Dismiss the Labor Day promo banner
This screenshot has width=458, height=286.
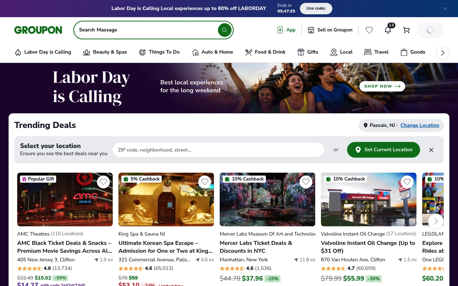pos(445,9)
